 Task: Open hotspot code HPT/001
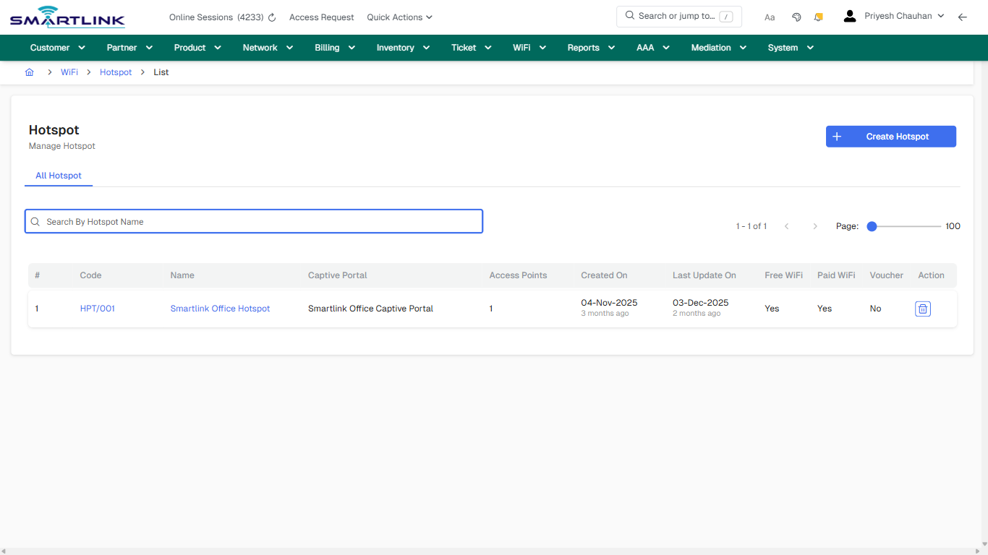point(97,308)
